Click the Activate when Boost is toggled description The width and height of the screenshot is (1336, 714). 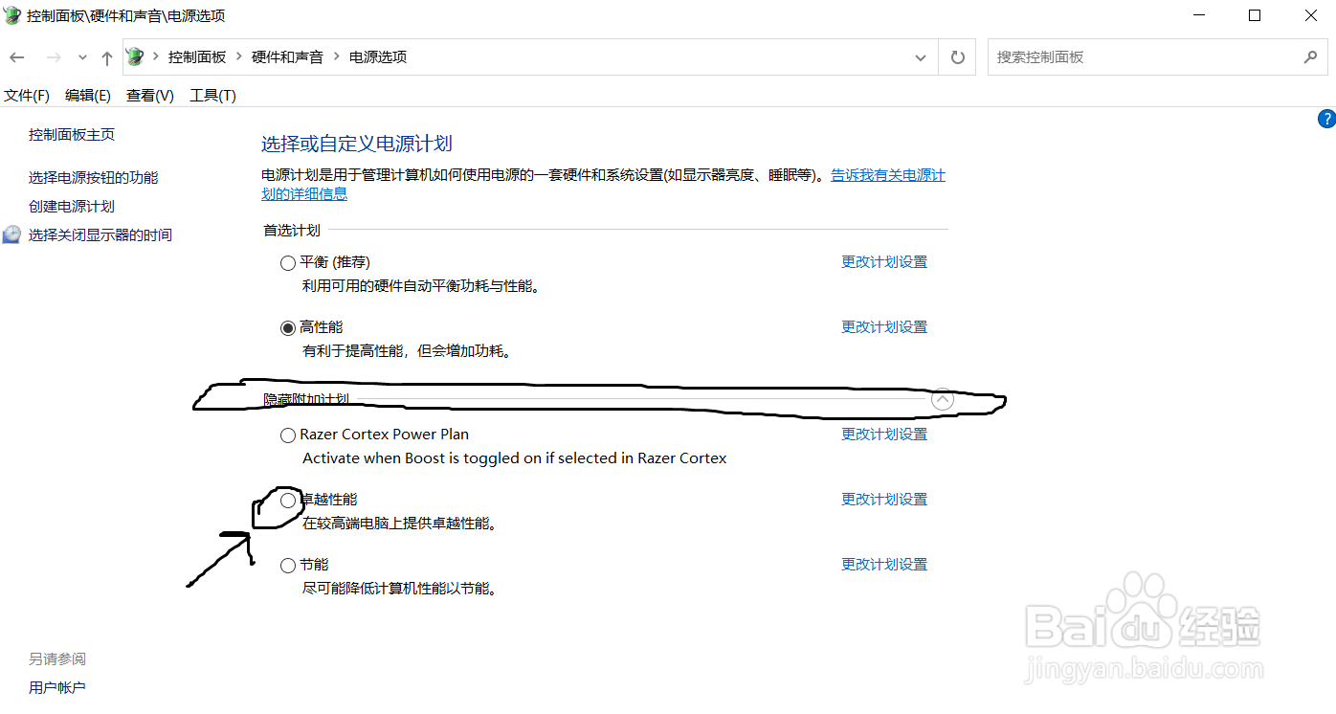[515, 458]
